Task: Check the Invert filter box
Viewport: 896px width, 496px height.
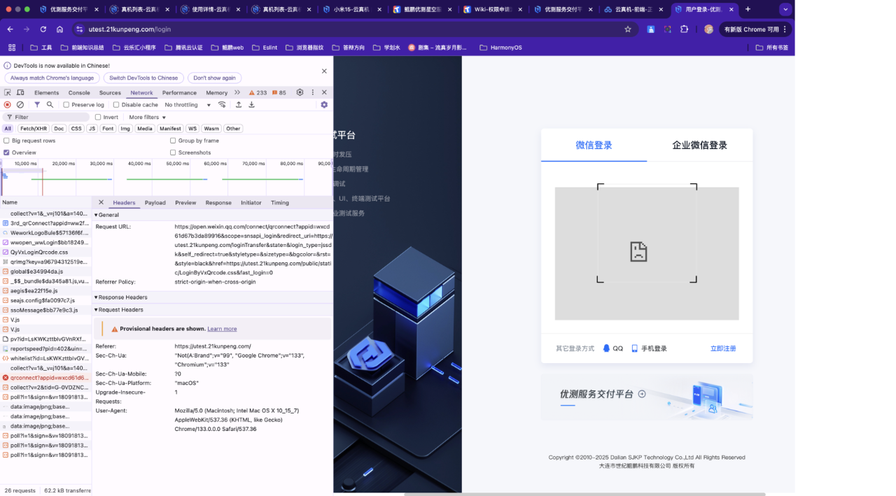Action: click(98, 117)
